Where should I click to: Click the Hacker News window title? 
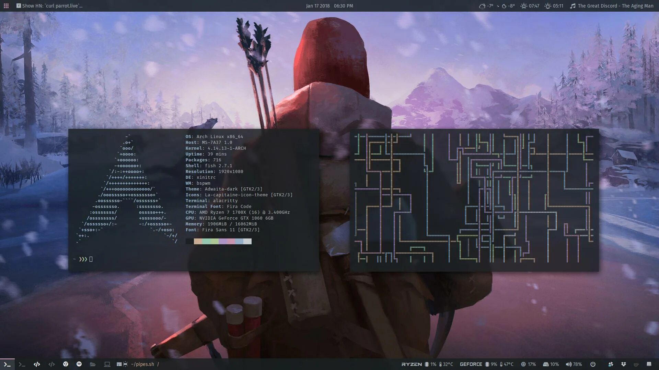tap(52, 6)
